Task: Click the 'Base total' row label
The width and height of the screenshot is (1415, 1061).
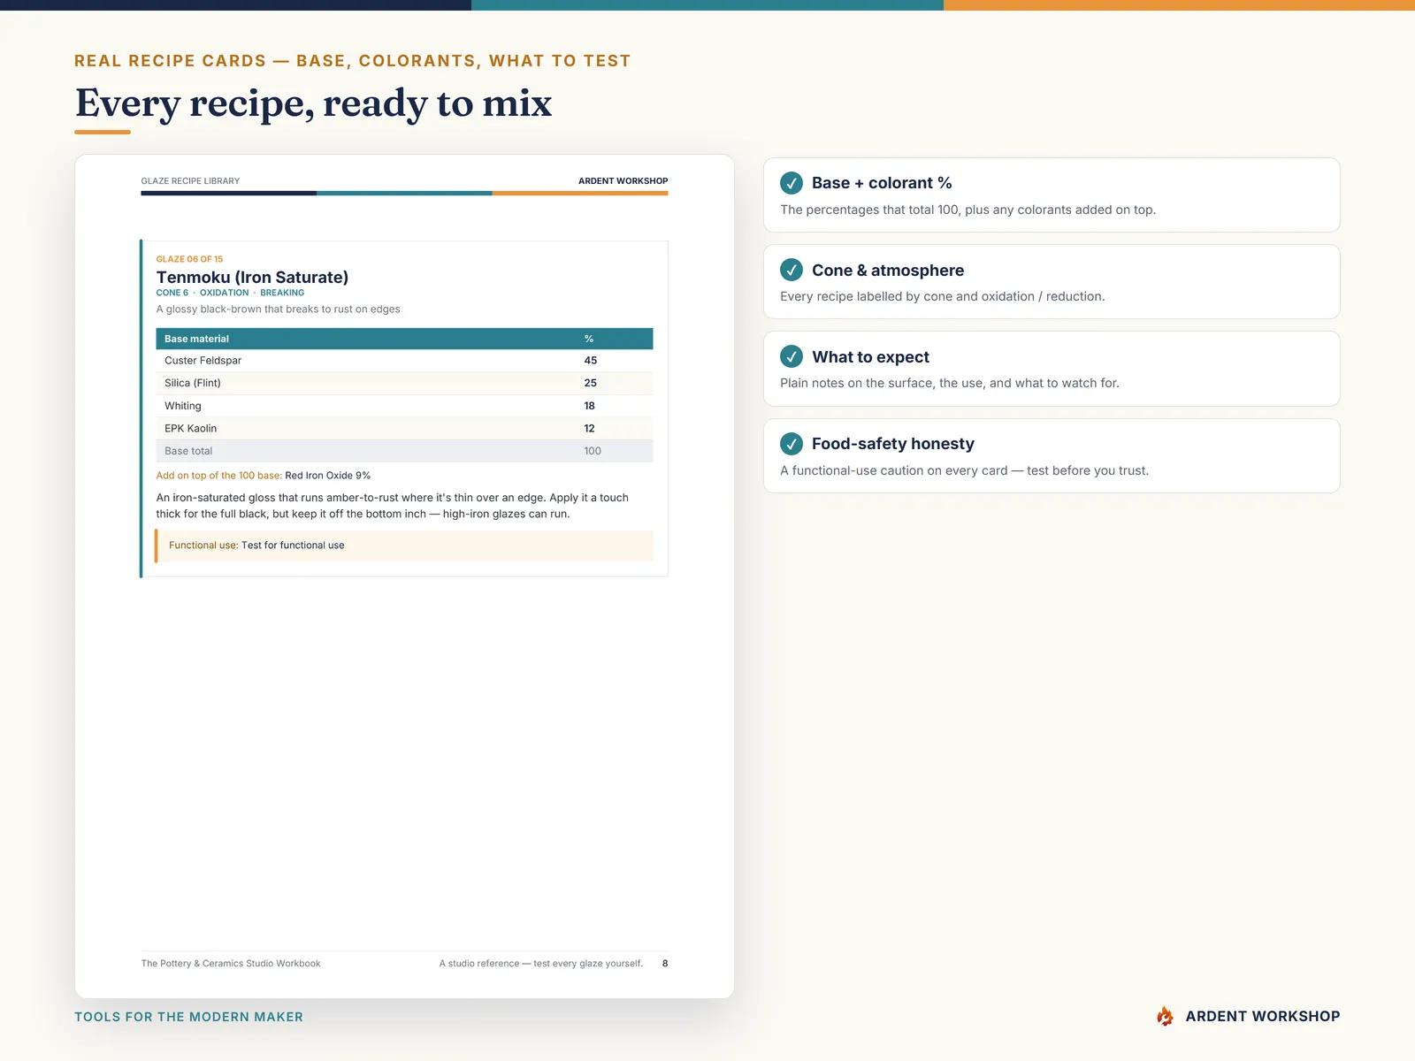Action: click(x=187, y=451)
